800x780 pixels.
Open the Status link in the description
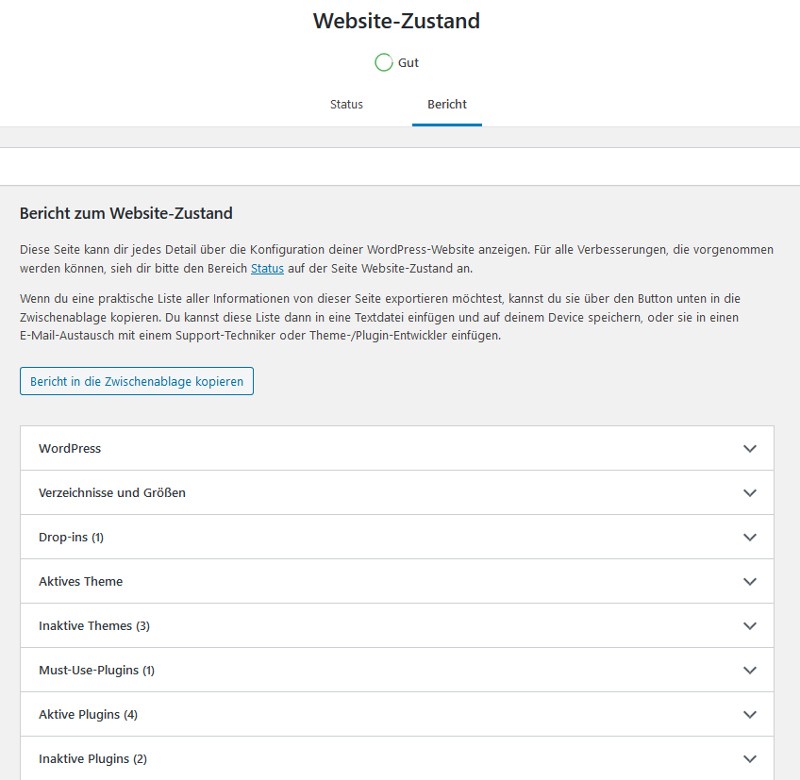click(x=267, y=269)
